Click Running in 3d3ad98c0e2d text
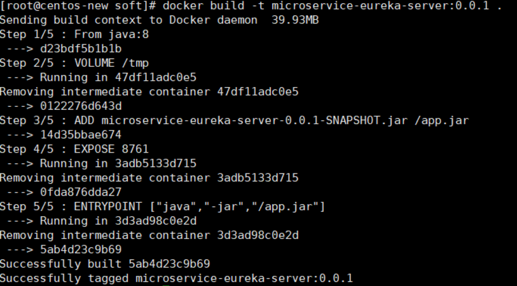Image resolution: width=517 pixels, height=286 pixels. [x=118, y=221]
